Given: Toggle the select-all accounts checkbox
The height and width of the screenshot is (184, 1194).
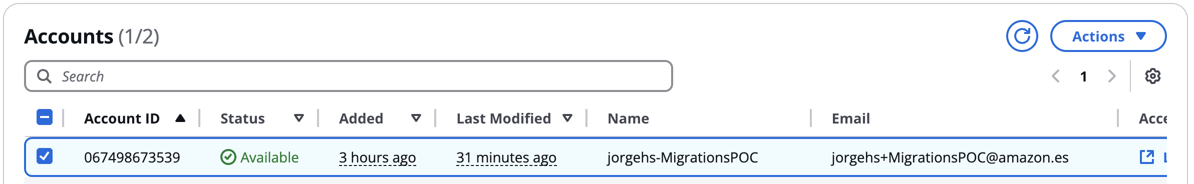Looking at the screenshot, I should click(x=45, y=117).
